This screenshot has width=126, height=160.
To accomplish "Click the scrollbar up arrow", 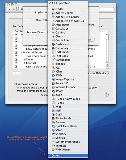I will point(107,64).
